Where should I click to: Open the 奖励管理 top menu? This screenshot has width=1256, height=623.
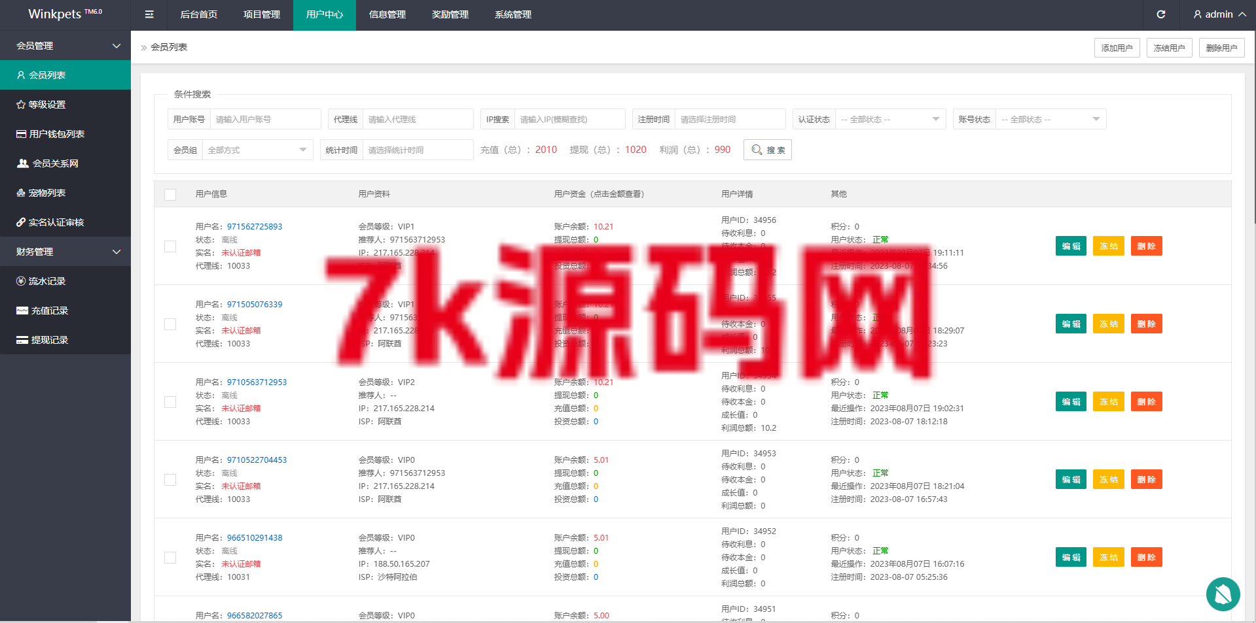450,14
